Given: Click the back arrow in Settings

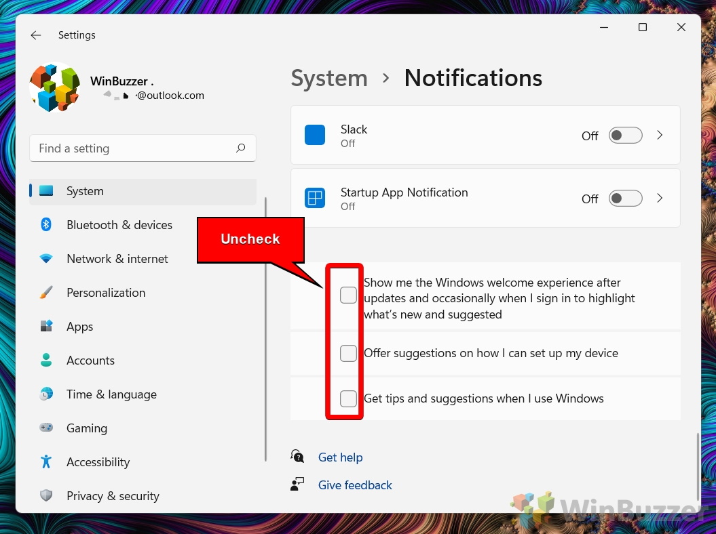Looking at the screenshot, I should point(36,35).
